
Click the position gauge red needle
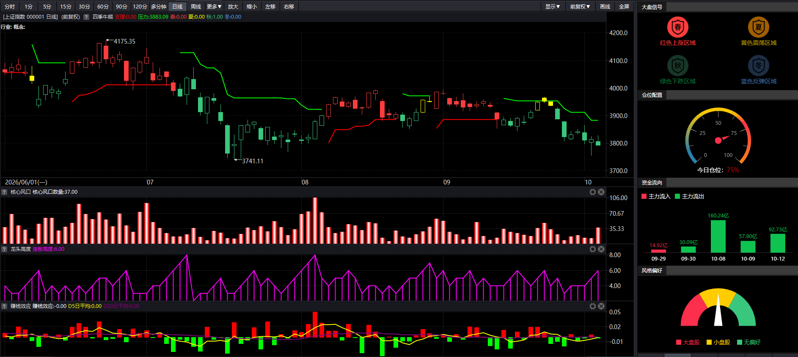[x=722, y=139]
